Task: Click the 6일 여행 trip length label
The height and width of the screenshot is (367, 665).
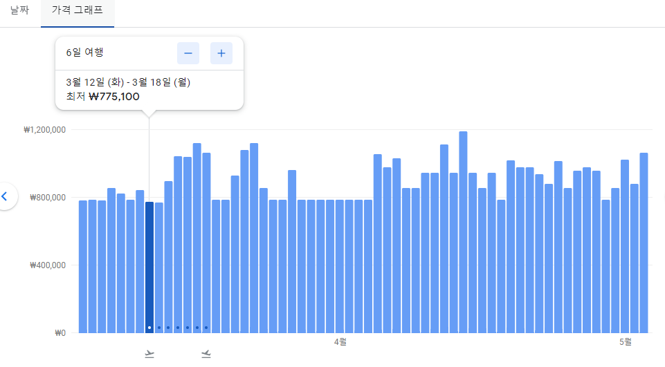Action: (85, 53)
